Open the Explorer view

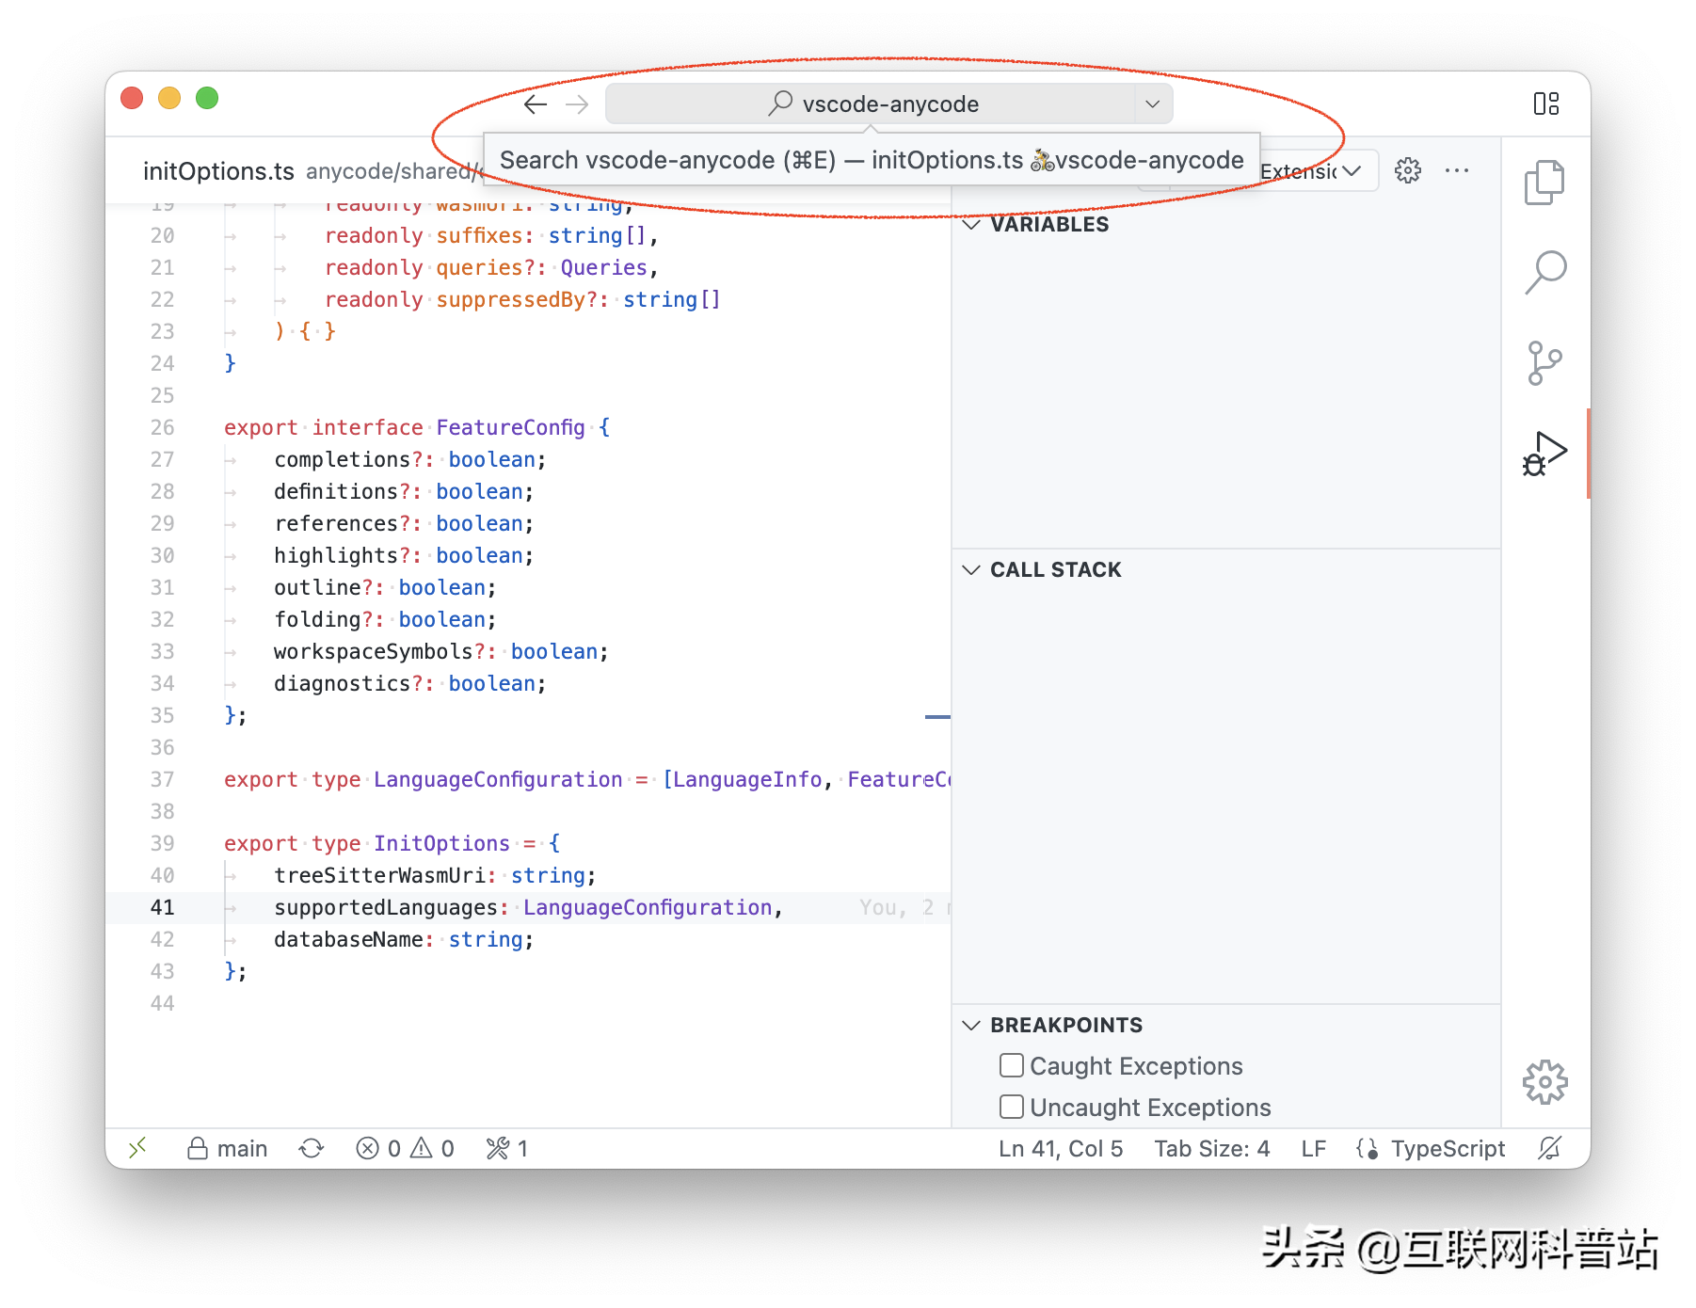1544,182
